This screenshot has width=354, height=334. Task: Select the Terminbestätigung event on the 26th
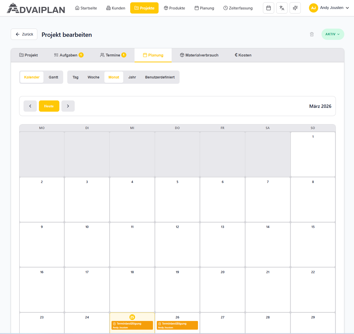pos(177,325)
